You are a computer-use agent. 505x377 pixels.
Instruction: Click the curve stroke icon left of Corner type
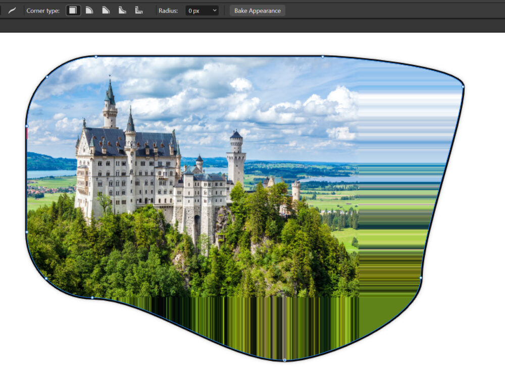click(x=12, y=11)
